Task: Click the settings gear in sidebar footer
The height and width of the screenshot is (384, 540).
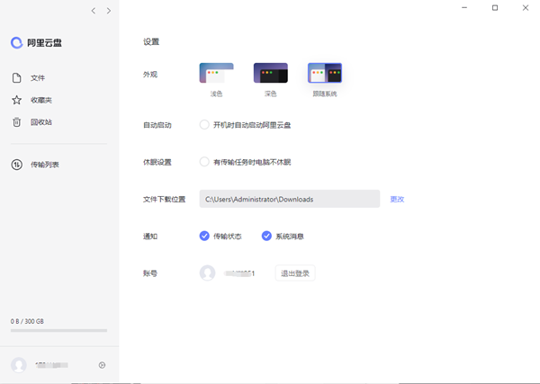Action: tap(102, 365)
